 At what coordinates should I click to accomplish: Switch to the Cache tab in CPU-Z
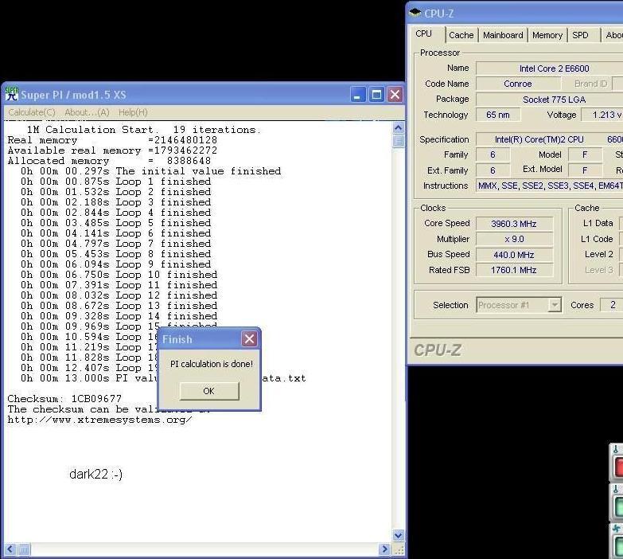(461, 35)
